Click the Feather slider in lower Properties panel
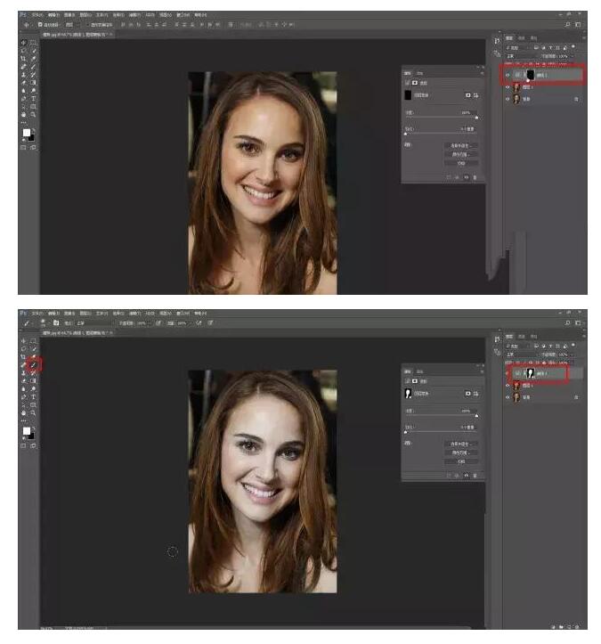The width and height of the screenshot is (601, 644). click(442, 432)
